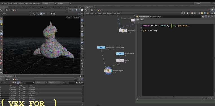Viewport: 215px width, 106px height.
Task: Open the Persp viewport dropdown
Action: click(69, 17)
